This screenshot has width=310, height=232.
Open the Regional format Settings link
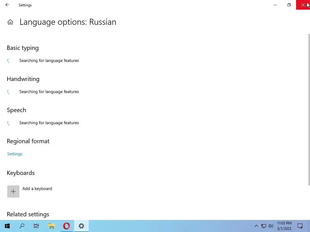15,154
